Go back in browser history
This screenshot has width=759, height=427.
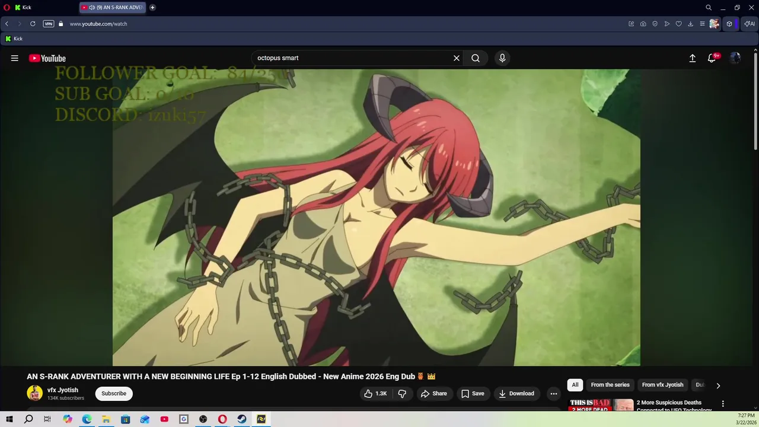click(x=7, y=24)
